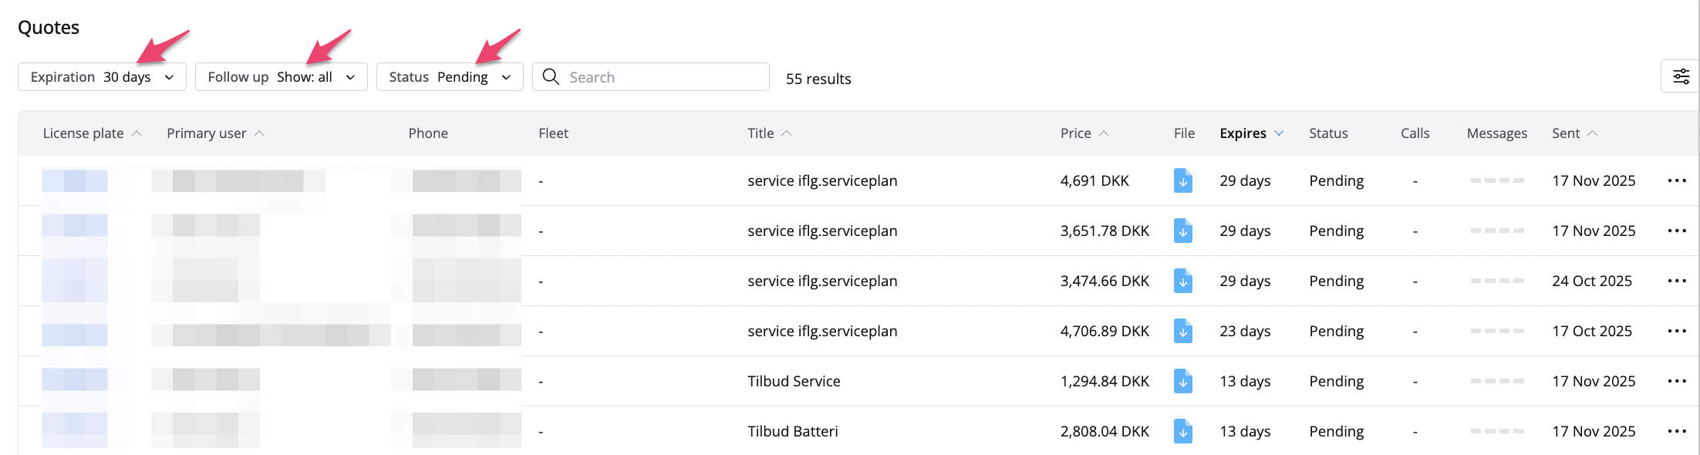1700x455 pixels.
Task: Open more options for the 24 Oct 2025 row
Action: pyautogui.click(x=1676, y=281)
